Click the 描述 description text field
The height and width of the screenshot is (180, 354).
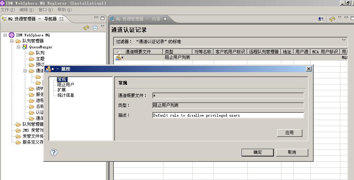pyautogui.click(x=228, y=115)
